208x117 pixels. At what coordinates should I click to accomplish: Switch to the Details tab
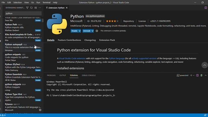click(x=51, y=40)
